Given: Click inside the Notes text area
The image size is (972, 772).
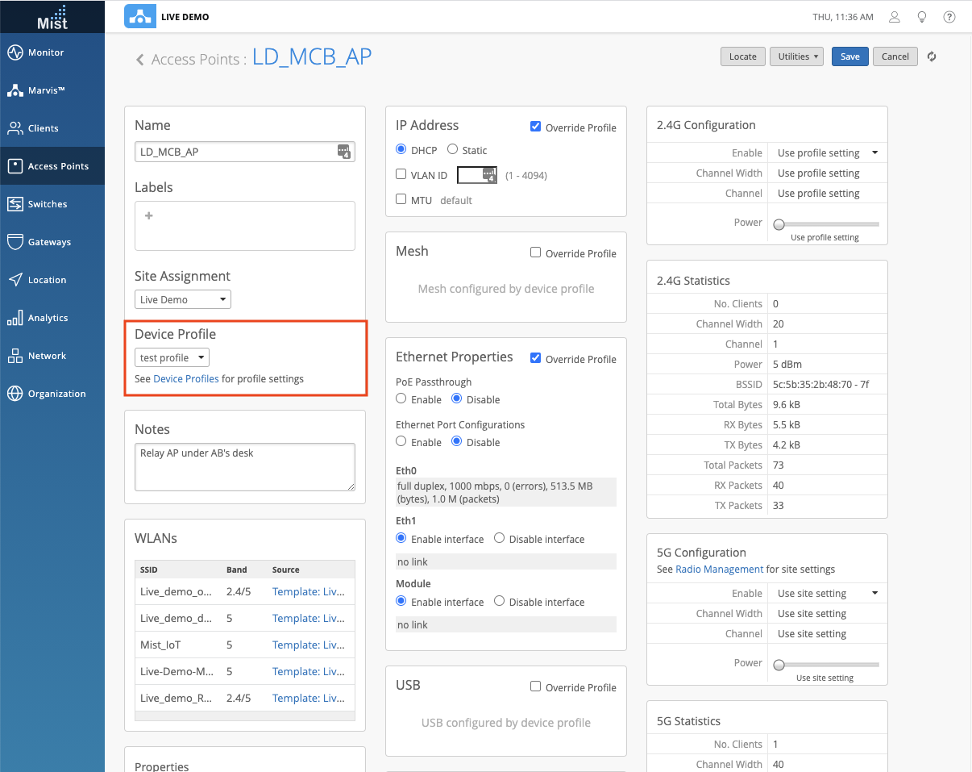Looking at the screenshot, I should click(x=244, y=466).
